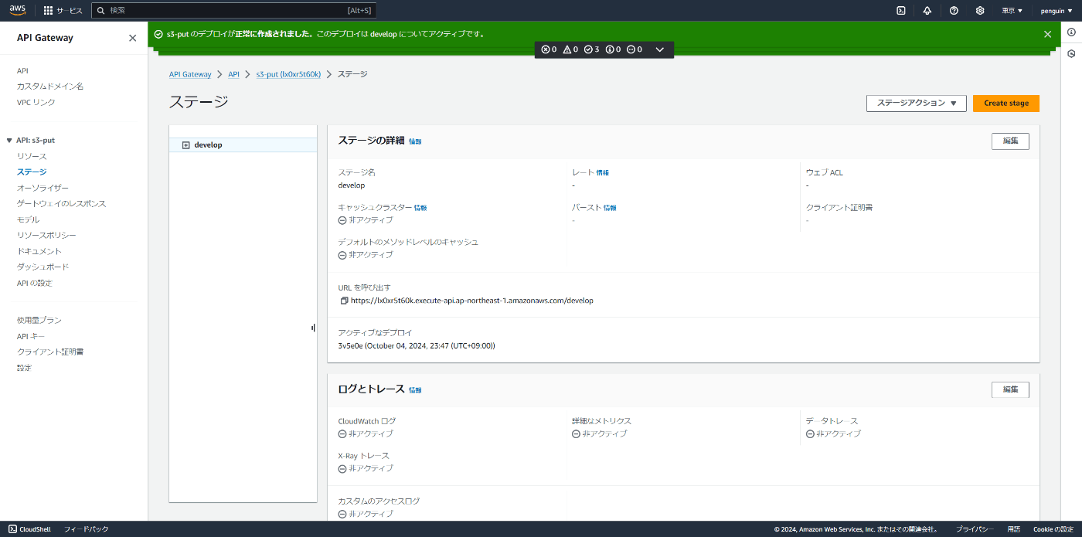Viewport: 1082px width, 537px height.
Task: Open info link beside キャッシュクラスター
Action: [x=420, y=208]
